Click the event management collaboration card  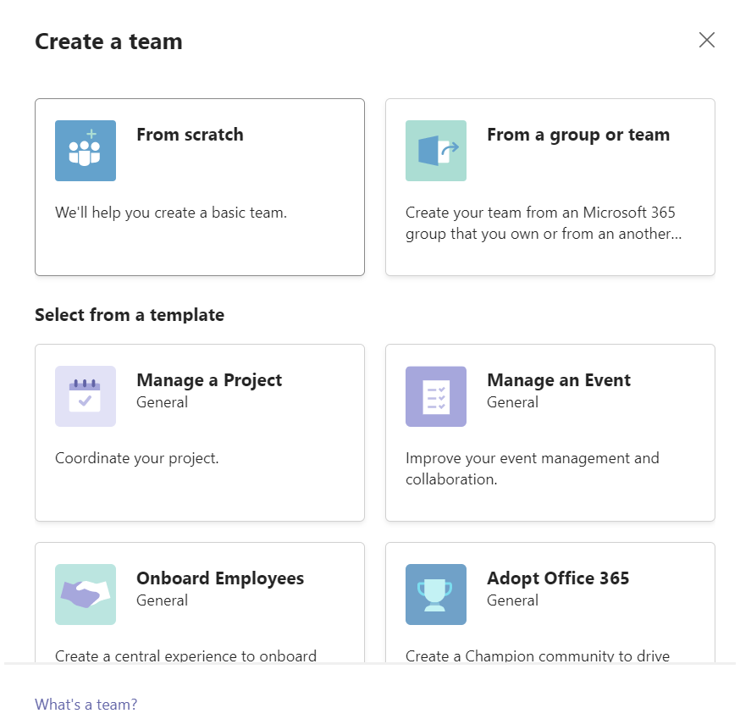pos(549,468)
